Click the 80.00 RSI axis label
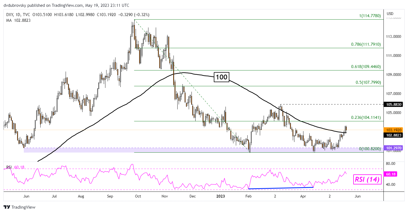Image resolution: width=408 pixels, height=213 pixels. pos(391,163)
